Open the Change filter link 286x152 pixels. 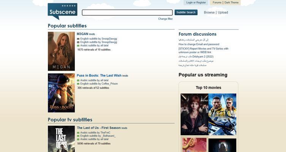(x=165, y=19)
